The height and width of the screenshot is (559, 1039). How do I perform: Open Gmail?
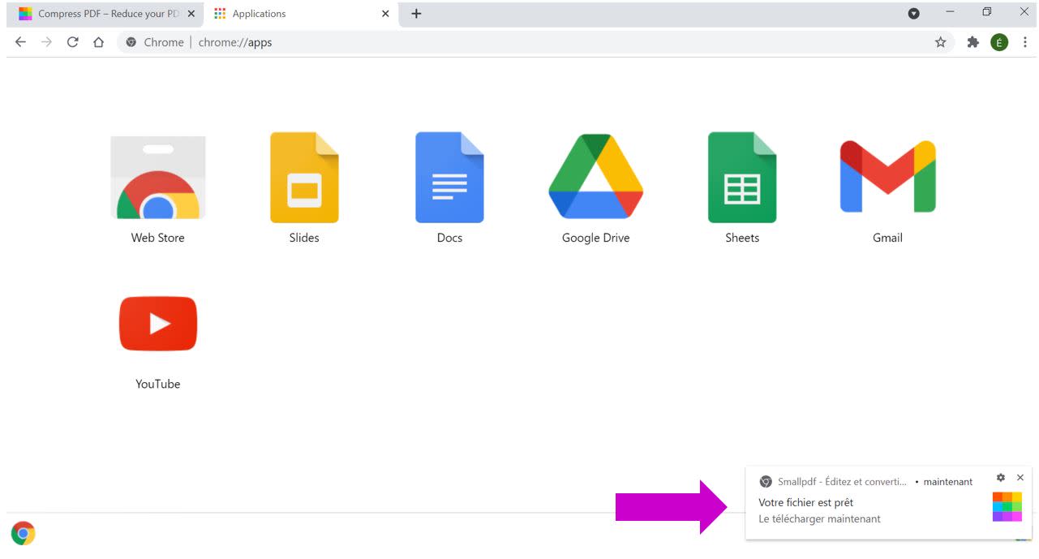click(x=887, y=177)
